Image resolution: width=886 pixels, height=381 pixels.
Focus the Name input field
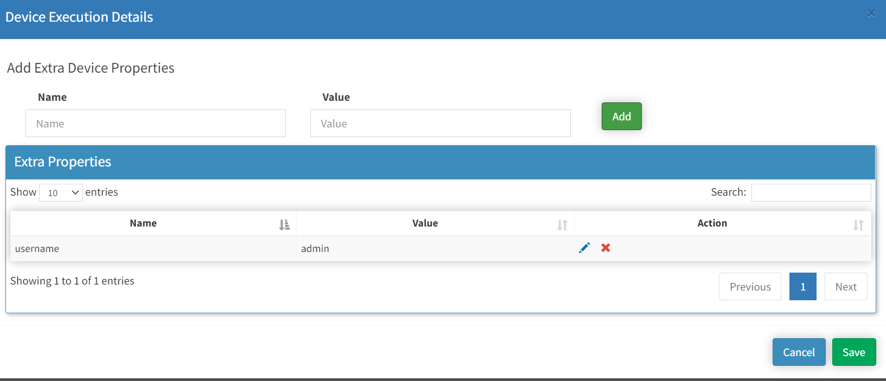tap(156, 124)
